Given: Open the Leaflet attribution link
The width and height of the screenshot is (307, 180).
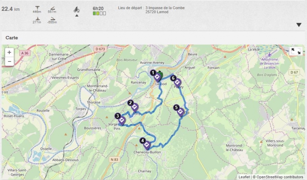Looking at the screenshot, I should (244, 177).
